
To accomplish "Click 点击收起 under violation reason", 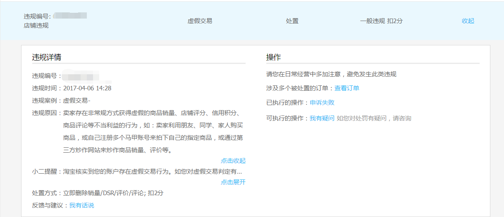I will 233,161.
